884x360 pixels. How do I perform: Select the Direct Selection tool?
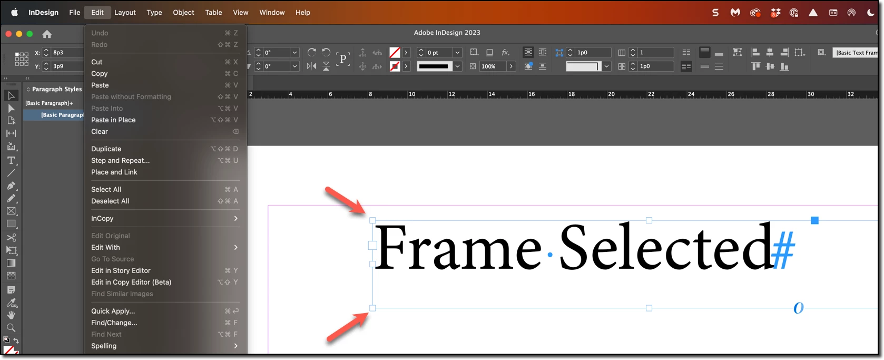click(11, 108)
